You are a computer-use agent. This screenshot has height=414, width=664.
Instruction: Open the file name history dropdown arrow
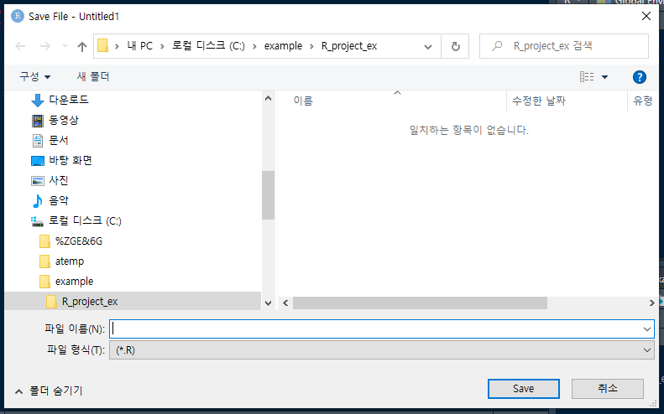(647, 329)
